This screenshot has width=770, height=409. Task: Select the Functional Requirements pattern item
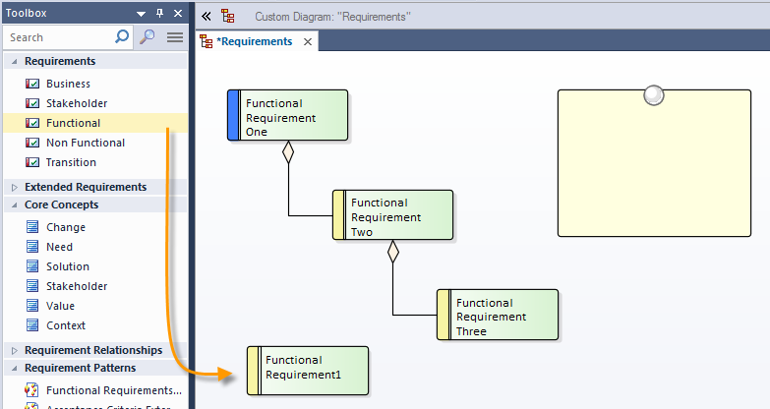tap(114, 390)
